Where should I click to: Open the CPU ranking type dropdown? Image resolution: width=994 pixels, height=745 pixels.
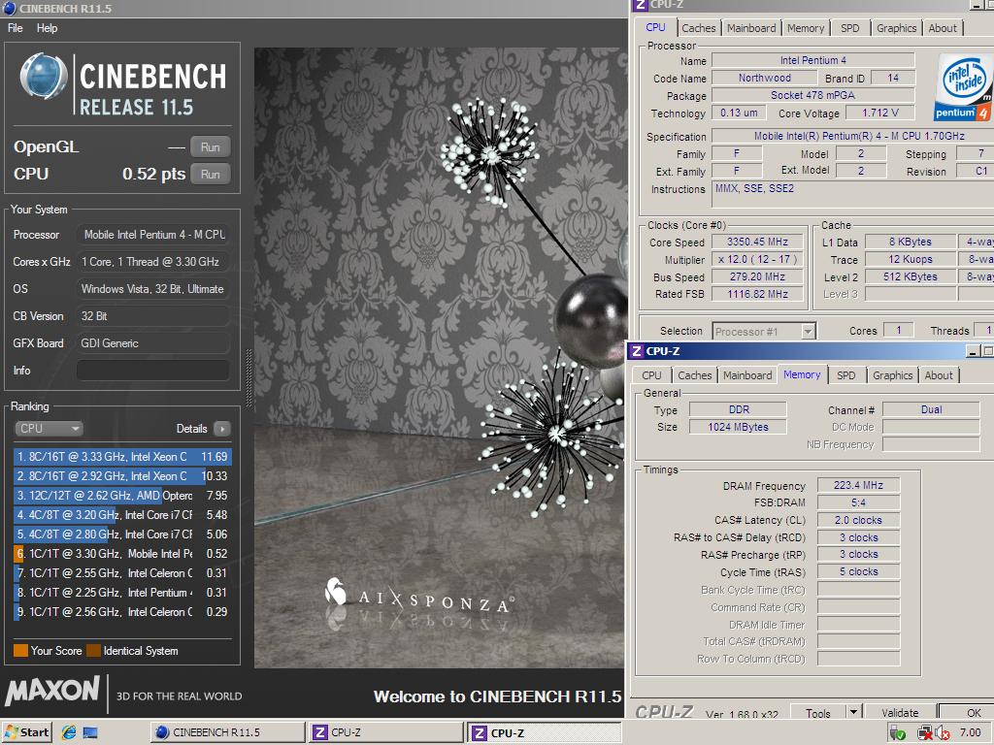click(x=49, y=429)
